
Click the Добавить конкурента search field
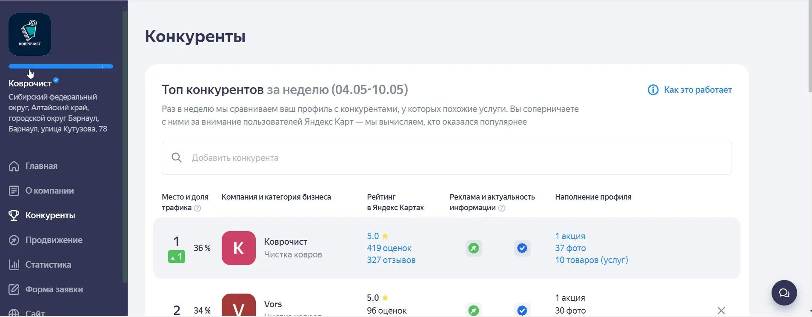[446, 158]
